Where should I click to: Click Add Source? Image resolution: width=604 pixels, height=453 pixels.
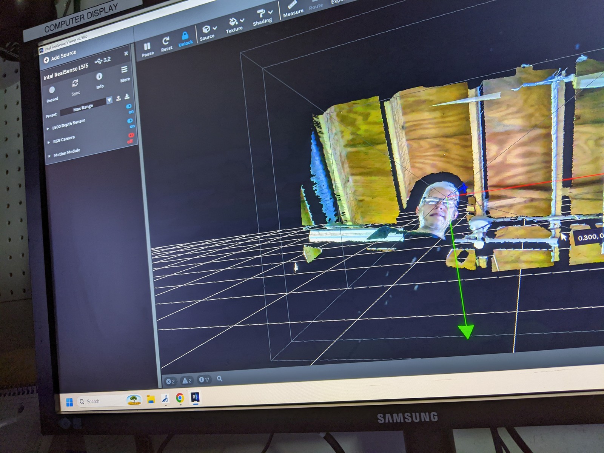point(60,57)
